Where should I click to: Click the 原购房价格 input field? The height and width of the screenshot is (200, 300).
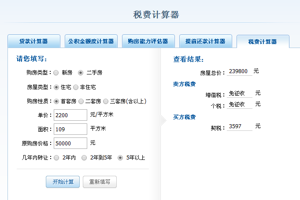click(x=70, y=143)
